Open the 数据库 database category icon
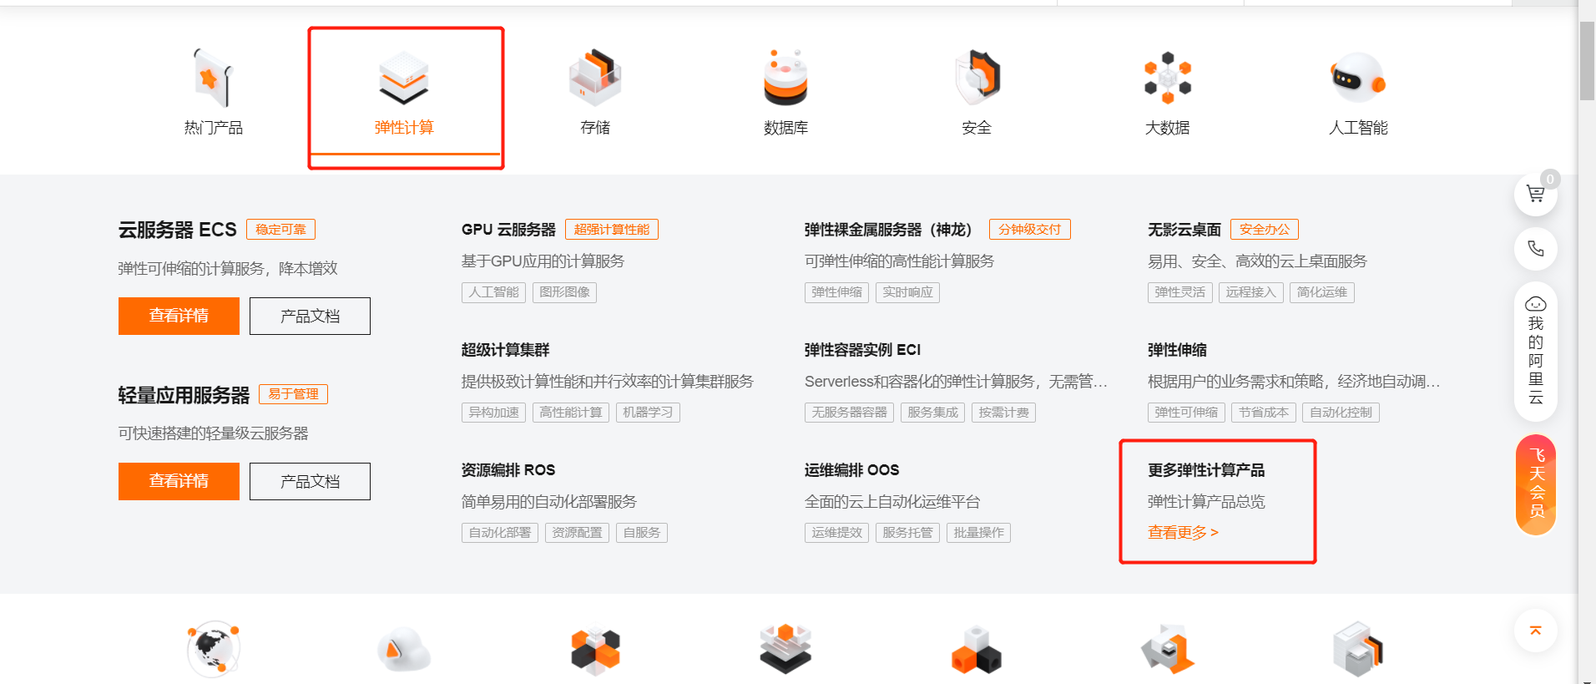This screenshot has height=684, width=1596. 785,78
